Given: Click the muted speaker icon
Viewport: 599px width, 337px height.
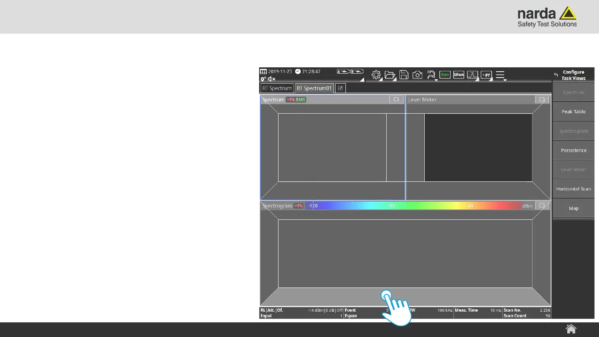Looking at the screenshot, I should (x=271, y=79).
